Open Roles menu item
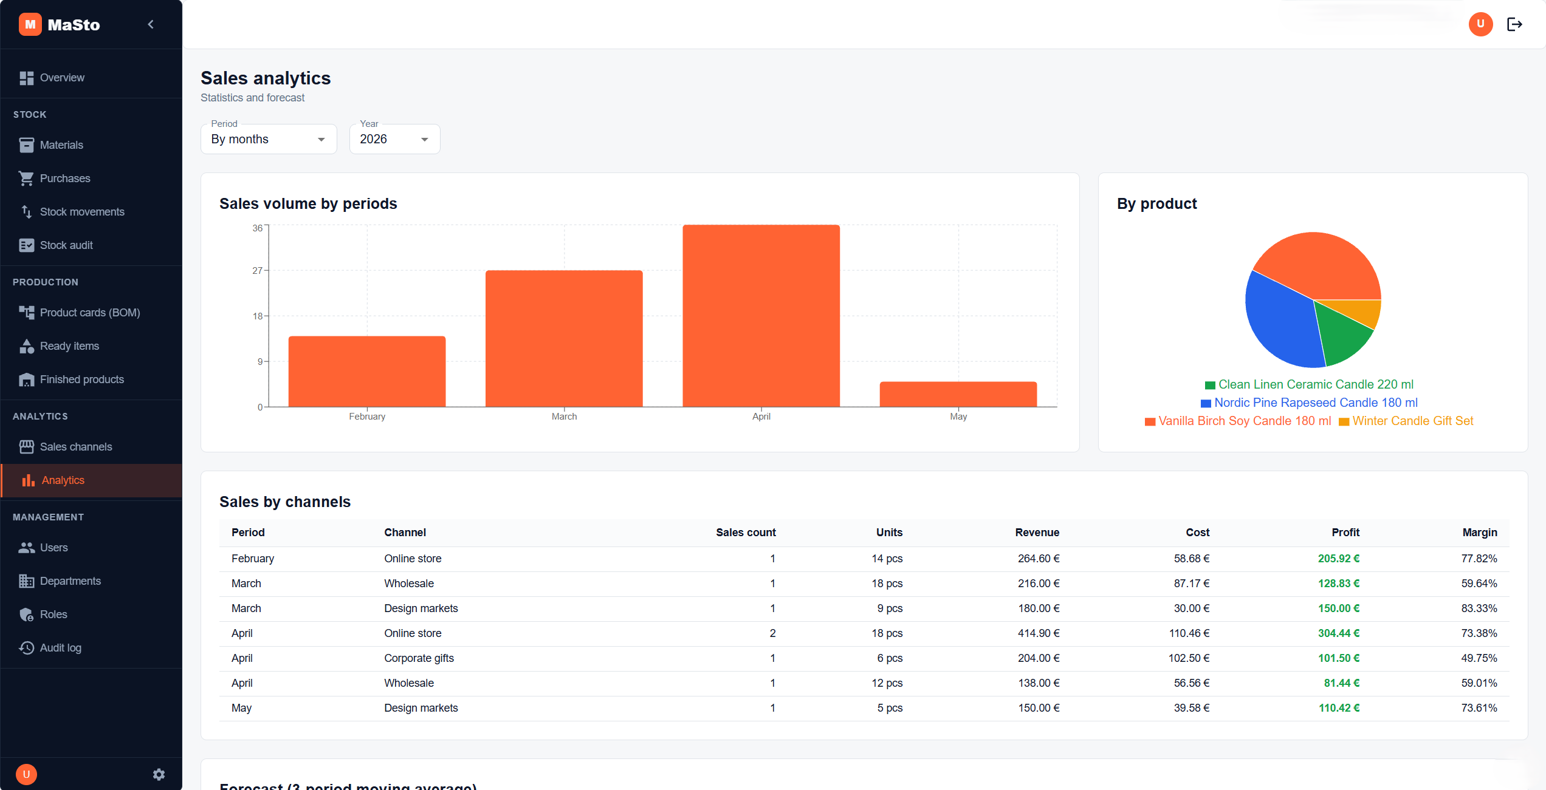Screen dimensions: 1546x790 pos(91,615)
